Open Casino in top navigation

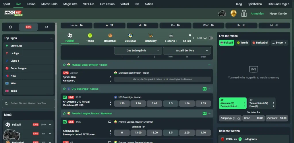[31, 4]
